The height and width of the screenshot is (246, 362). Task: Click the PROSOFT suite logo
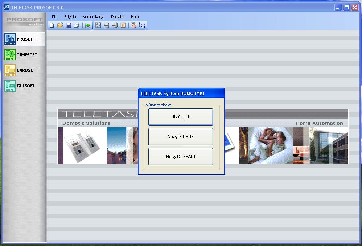[24, 22]
